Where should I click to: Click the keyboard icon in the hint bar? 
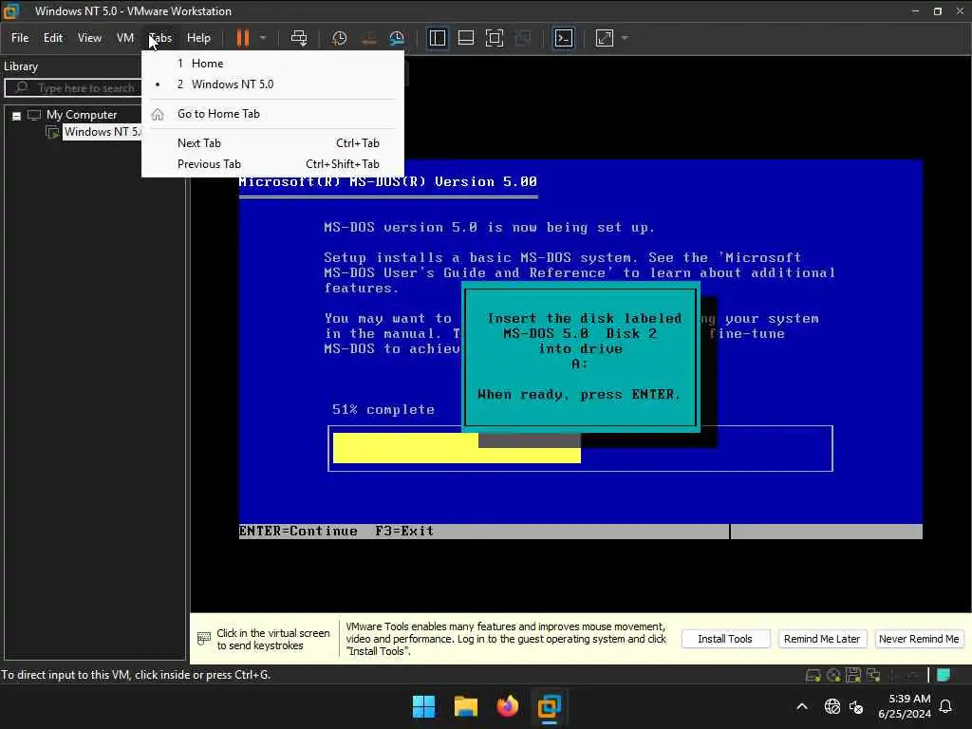pyautogui.click(x=204, y=639)
